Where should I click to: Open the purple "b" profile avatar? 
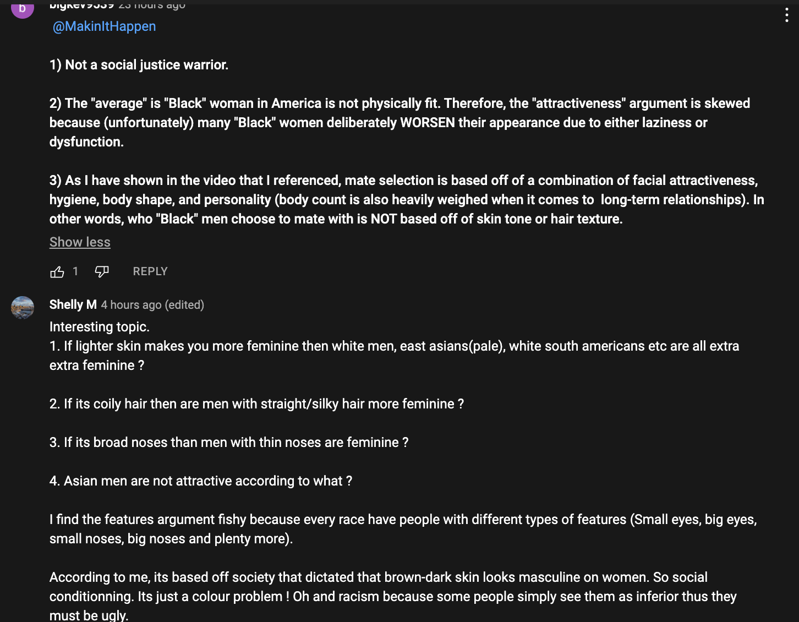23,8
